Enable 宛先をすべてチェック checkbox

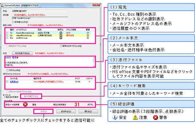pos(8,46)
